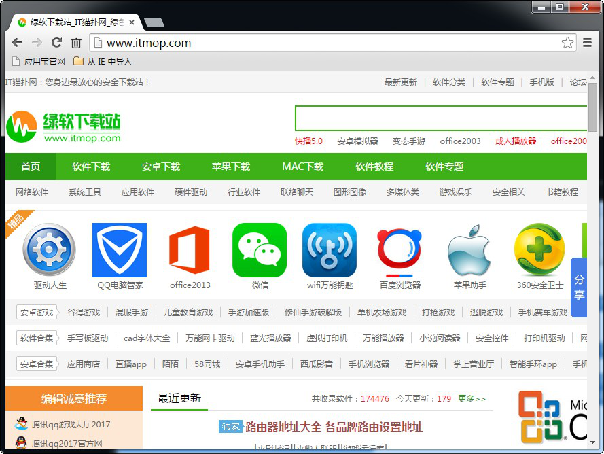Click the 360安全卫士 shield icon
This screenshot has width=604, height=454.
(539, 250)
